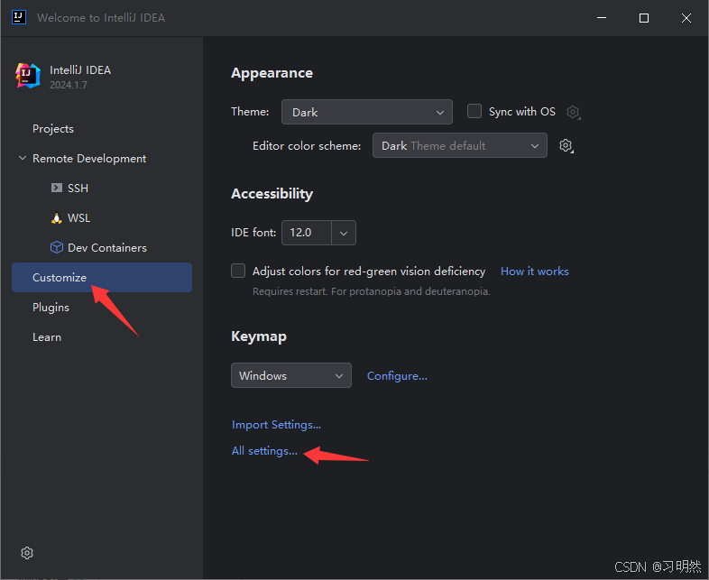Viewport: 709px width, 580px height.
Task: Click the Accessibility heading
Action: pos(272,194)
